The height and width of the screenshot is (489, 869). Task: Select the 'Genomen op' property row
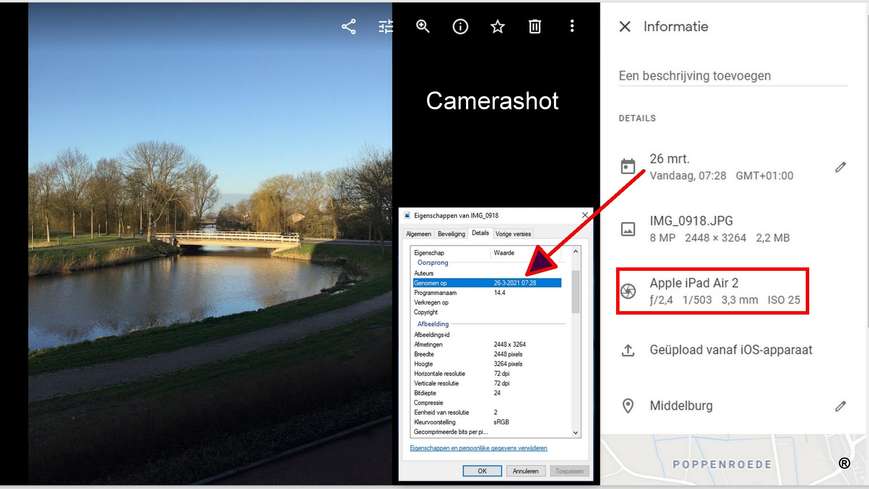487,283
